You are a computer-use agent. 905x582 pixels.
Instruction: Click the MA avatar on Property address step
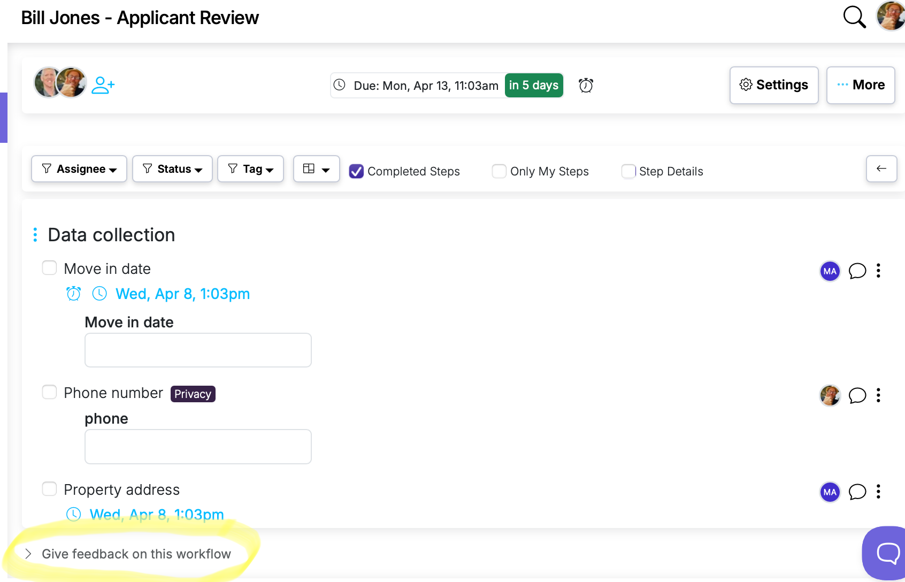pos(830,492)
